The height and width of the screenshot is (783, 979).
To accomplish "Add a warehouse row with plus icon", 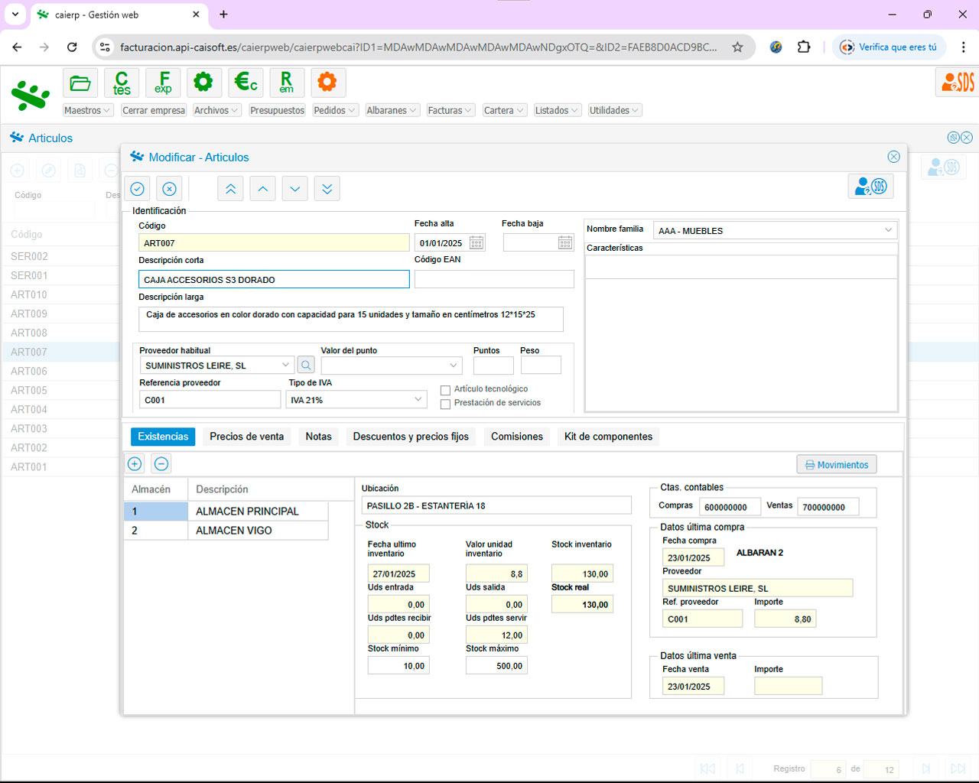I will click(135, 463).
